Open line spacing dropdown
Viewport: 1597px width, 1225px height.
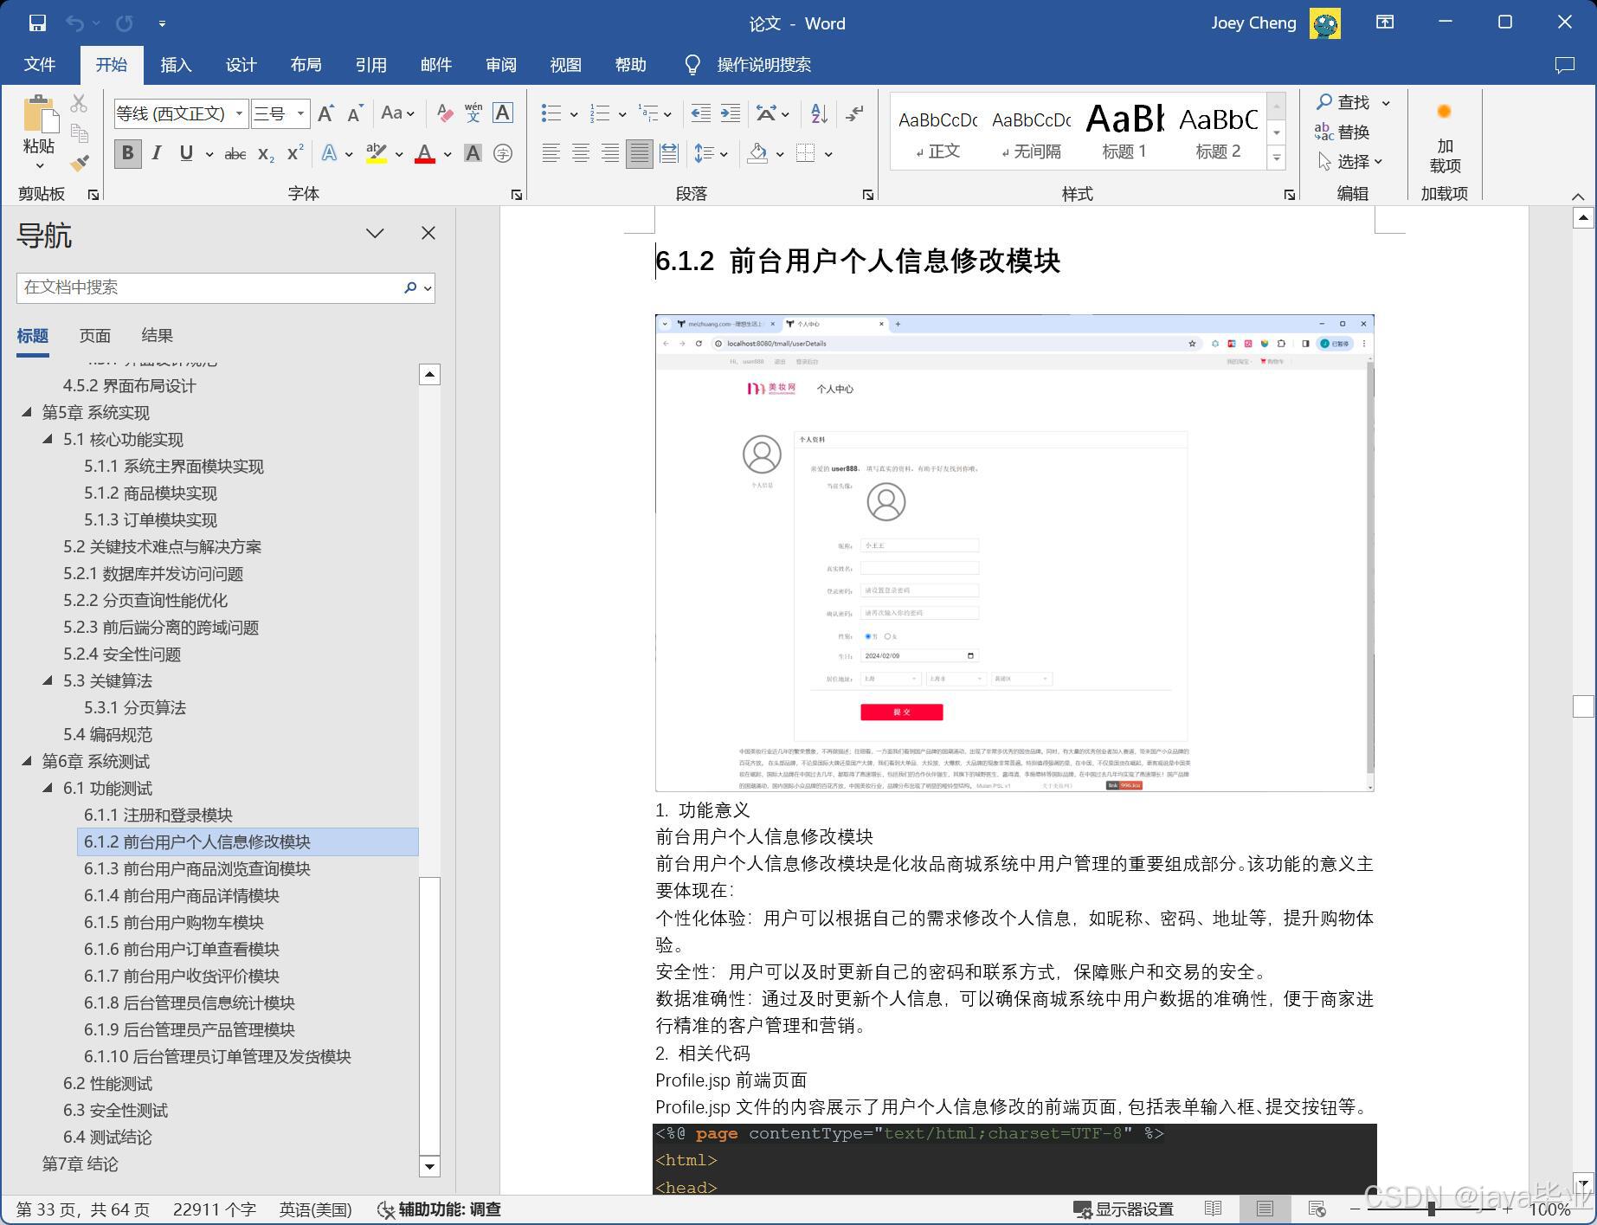coord(712,154)
